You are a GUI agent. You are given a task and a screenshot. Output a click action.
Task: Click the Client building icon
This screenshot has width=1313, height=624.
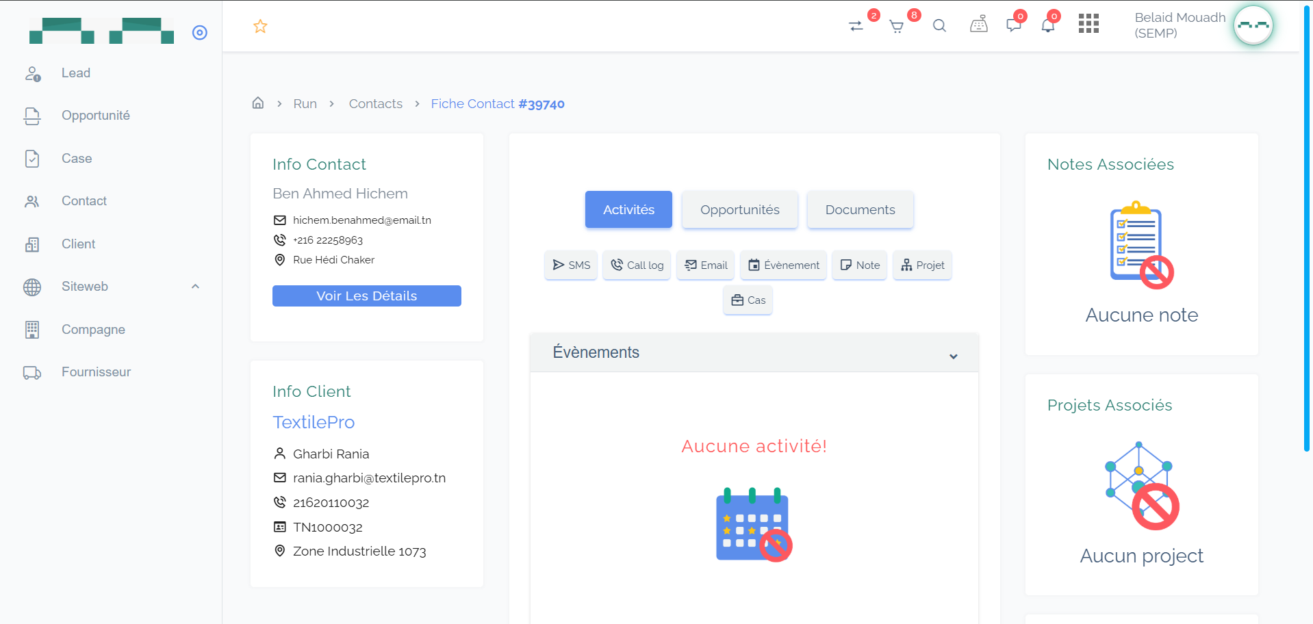(32, 244)
